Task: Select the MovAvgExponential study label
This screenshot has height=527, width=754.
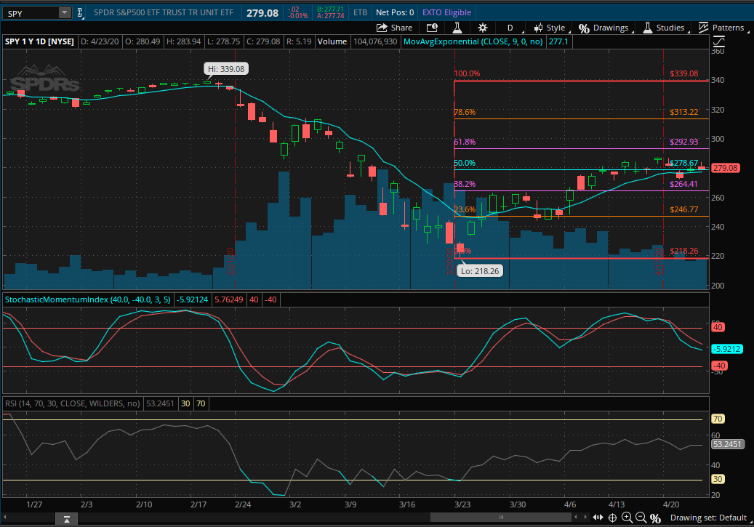Action: click(x=473, y=42)
